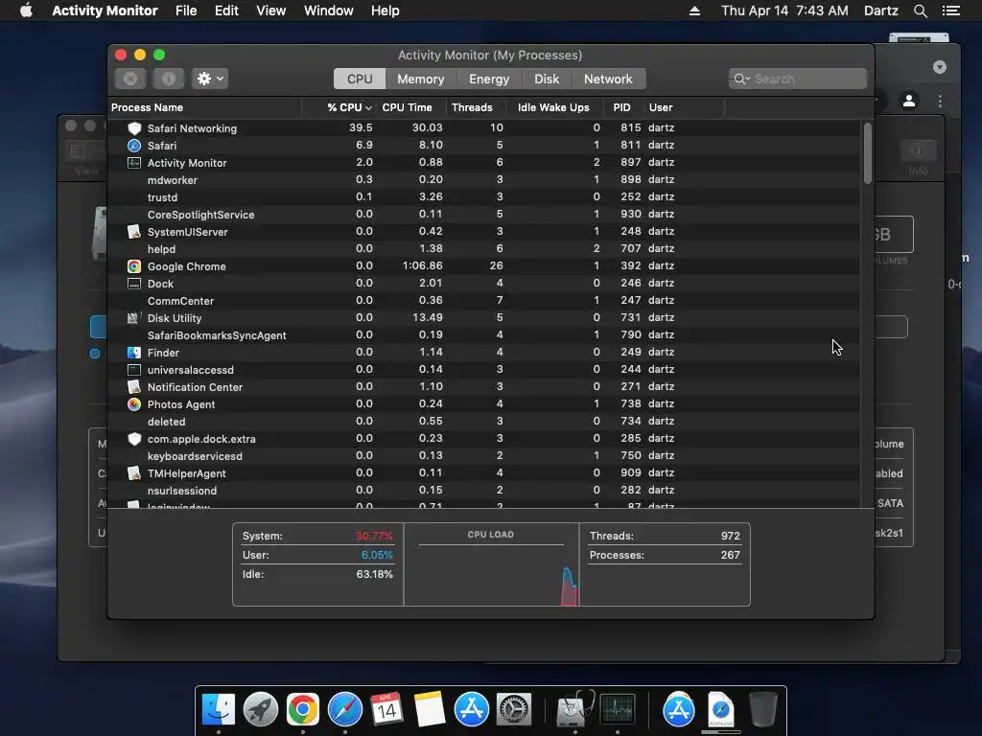Open Calendar from the Dock
The height and width of the screenshot is (736, 982).
point(386,710)
